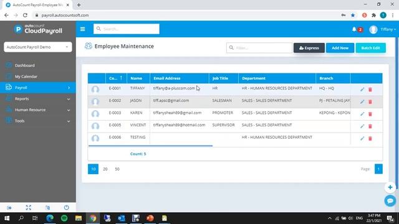The image size is (399, 224).
Task: Delete employee E-0006 TESTING with trash icon
Action: pos(370,138)
